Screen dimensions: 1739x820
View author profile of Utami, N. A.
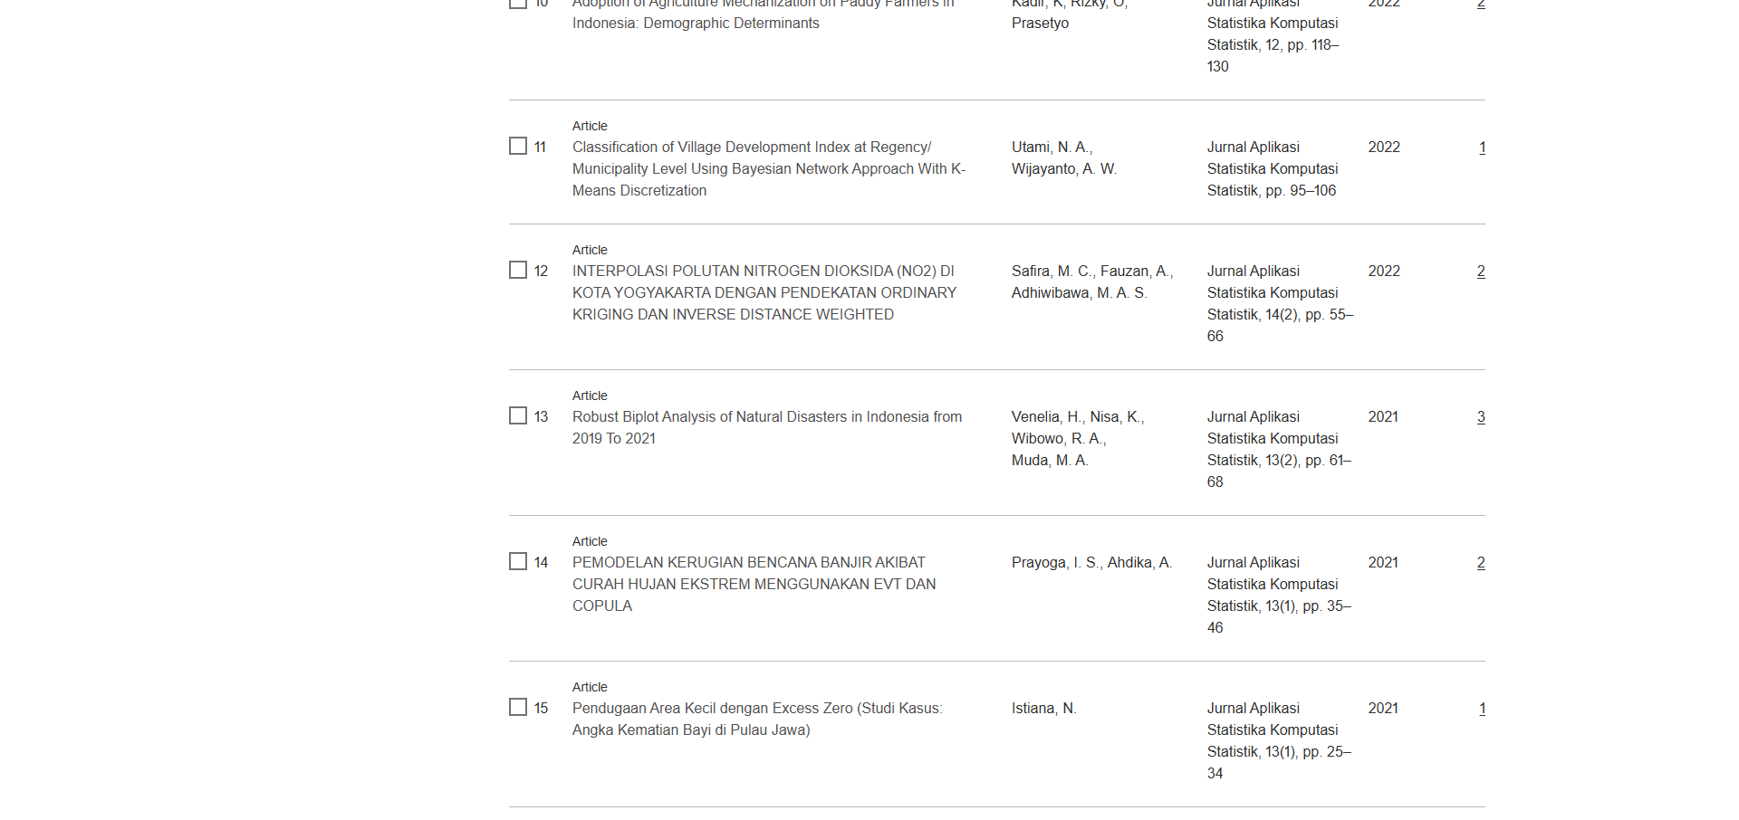(1052, 147)
